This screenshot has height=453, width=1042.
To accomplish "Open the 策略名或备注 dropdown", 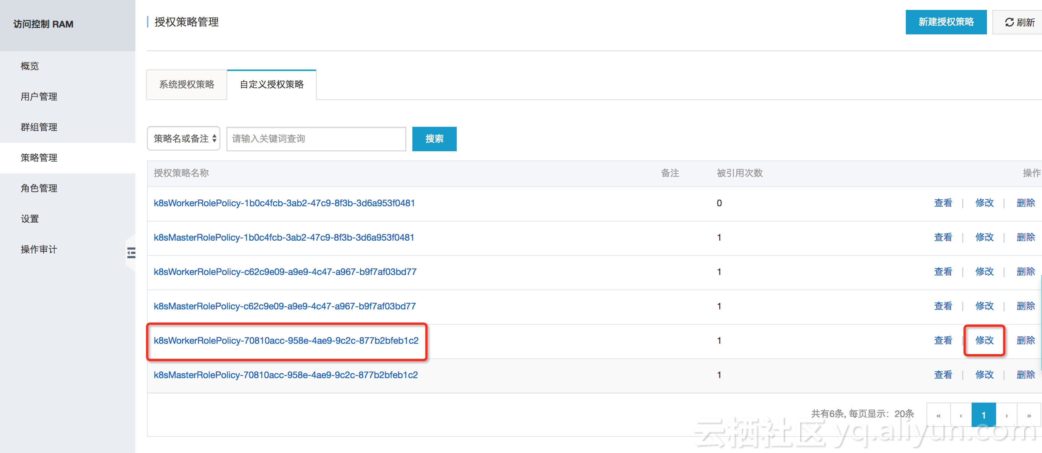I will click(184, 139).
